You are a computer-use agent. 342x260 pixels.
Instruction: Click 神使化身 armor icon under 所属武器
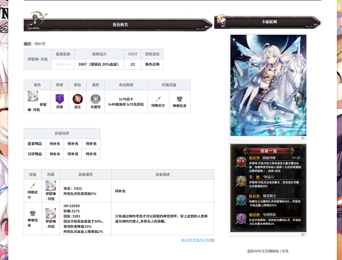coord(179,99)
